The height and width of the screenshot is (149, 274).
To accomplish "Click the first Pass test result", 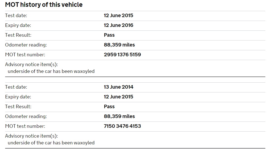I will (x=109, y=35).
